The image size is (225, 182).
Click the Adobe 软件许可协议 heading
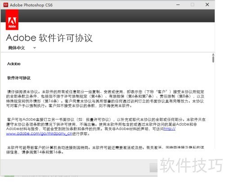coord(49,38)
